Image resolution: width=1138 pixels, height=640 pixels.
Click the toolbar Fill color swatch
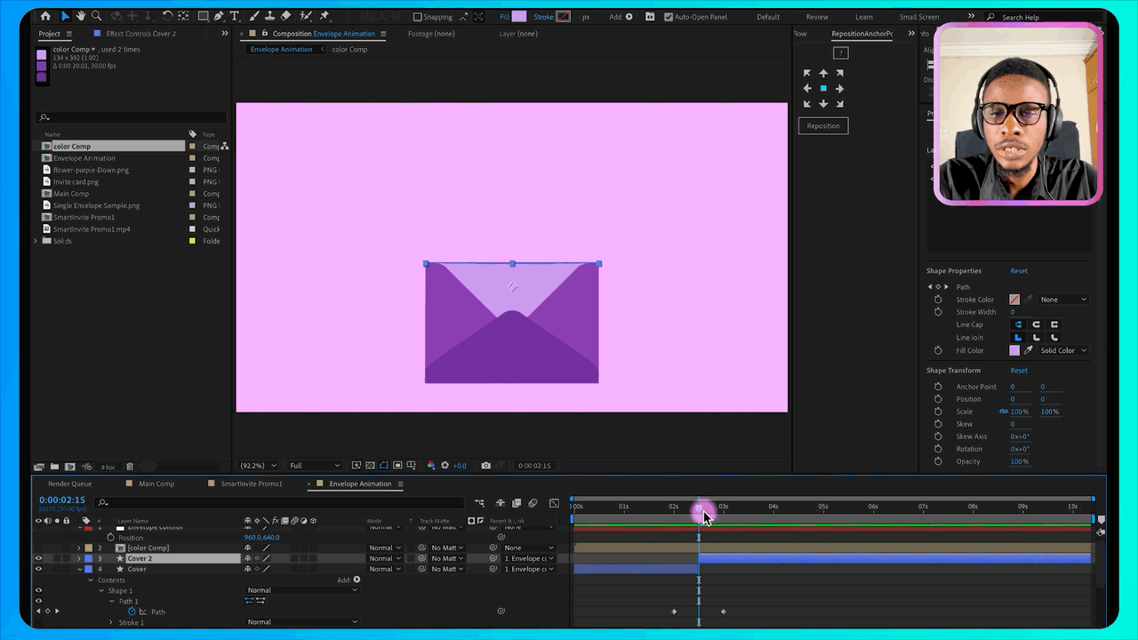coord(519,16)
